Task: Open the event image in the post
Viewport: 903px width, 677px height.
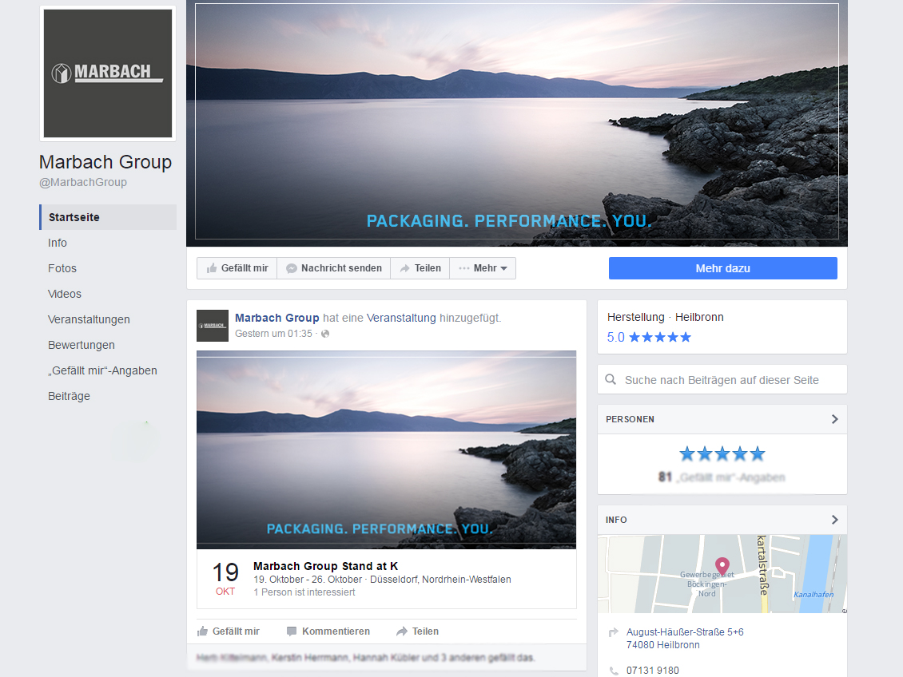Action: (387, 449)
